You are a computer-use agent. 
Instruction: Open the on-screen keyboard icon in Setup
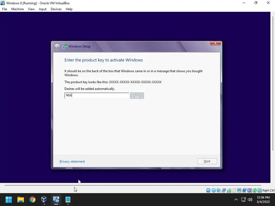point(137,95)
